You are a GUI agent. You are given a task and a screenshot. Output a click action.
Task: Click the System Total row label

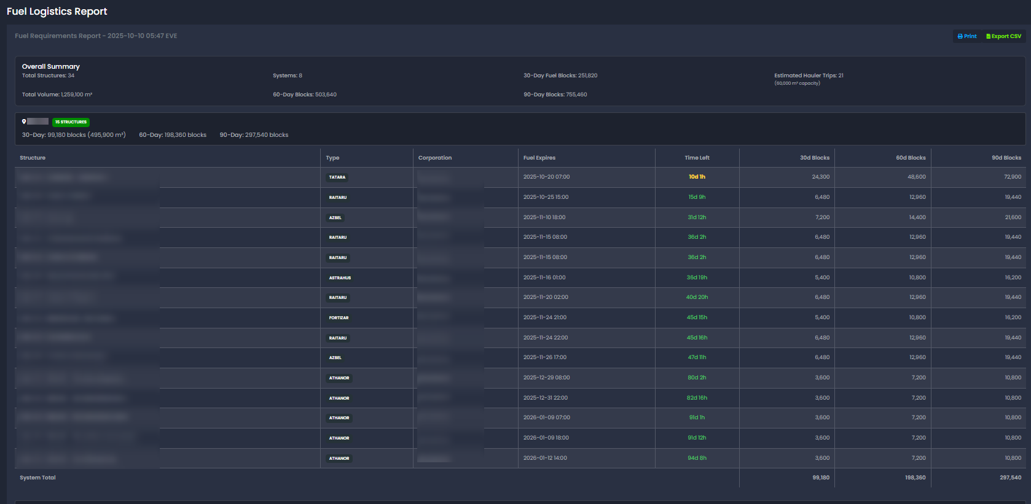tap(37, 478)
